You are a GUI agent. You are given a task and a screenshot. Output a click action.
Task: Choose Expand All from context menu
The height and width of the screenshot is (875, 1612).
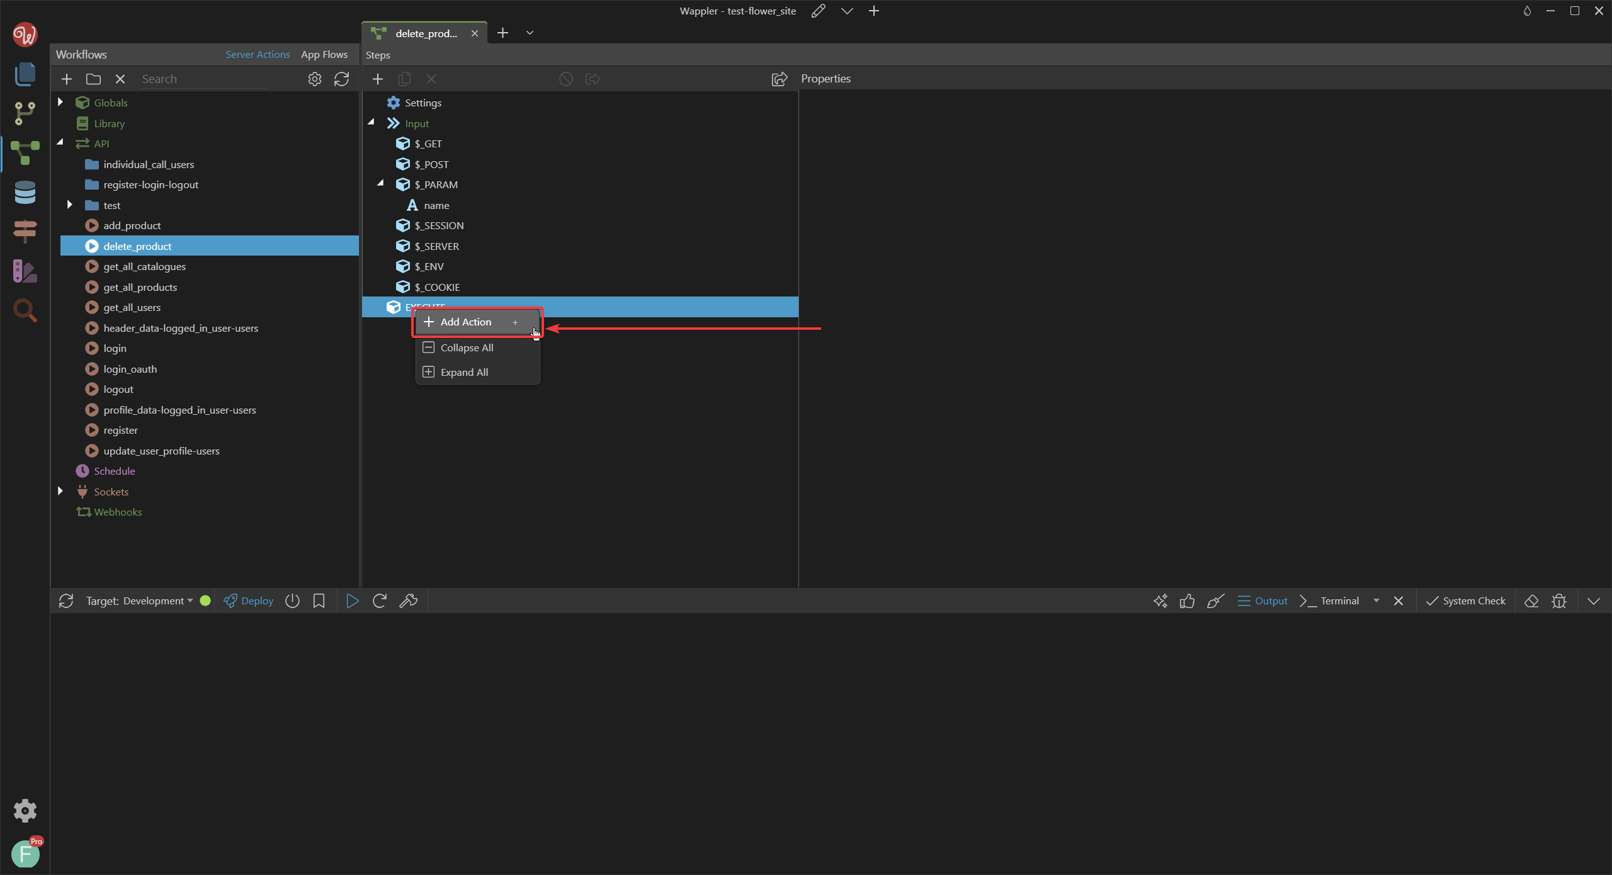point(477,373)
